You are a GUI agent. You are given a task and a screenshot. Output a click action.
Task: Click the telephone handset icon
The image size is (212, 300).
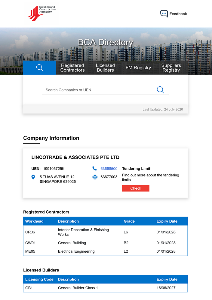[94, 168]
